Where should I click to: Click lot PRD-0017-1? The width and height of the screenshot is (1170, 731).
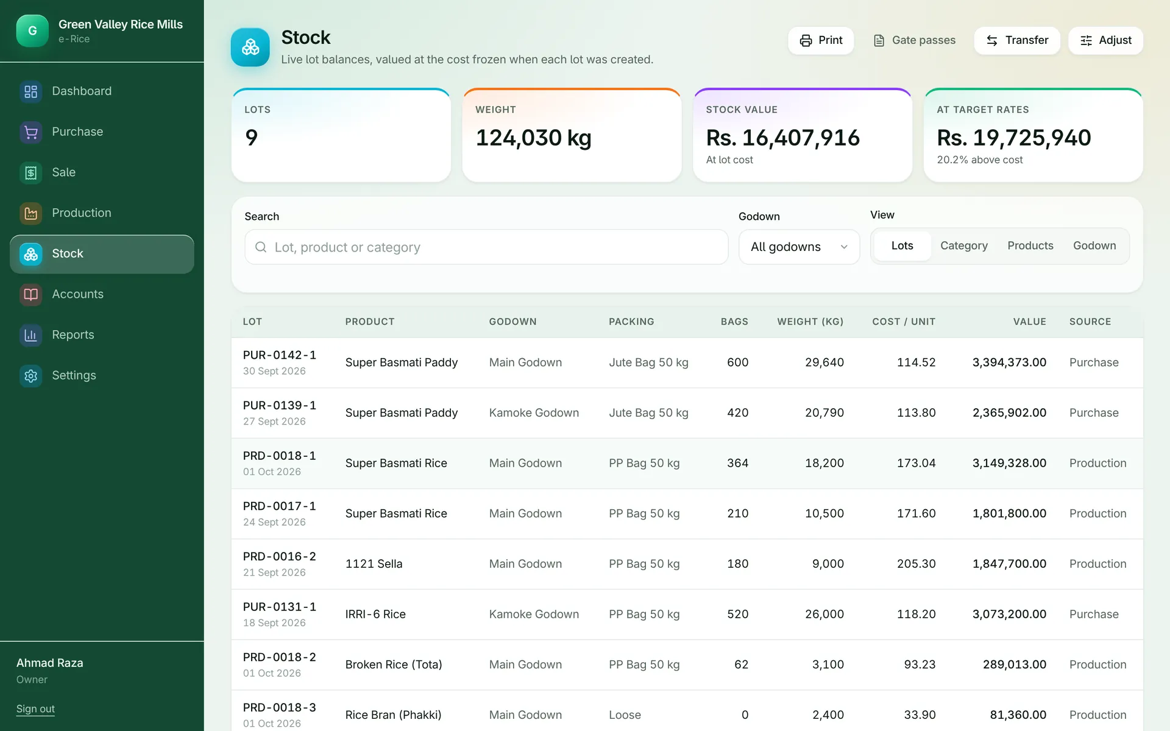(x=280, y=506)
